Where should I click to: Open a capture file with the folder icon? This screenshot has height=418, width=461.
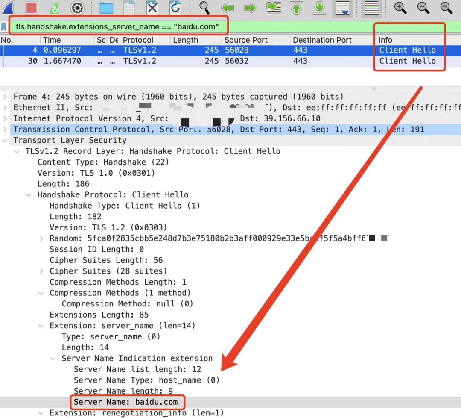point(106,8)
